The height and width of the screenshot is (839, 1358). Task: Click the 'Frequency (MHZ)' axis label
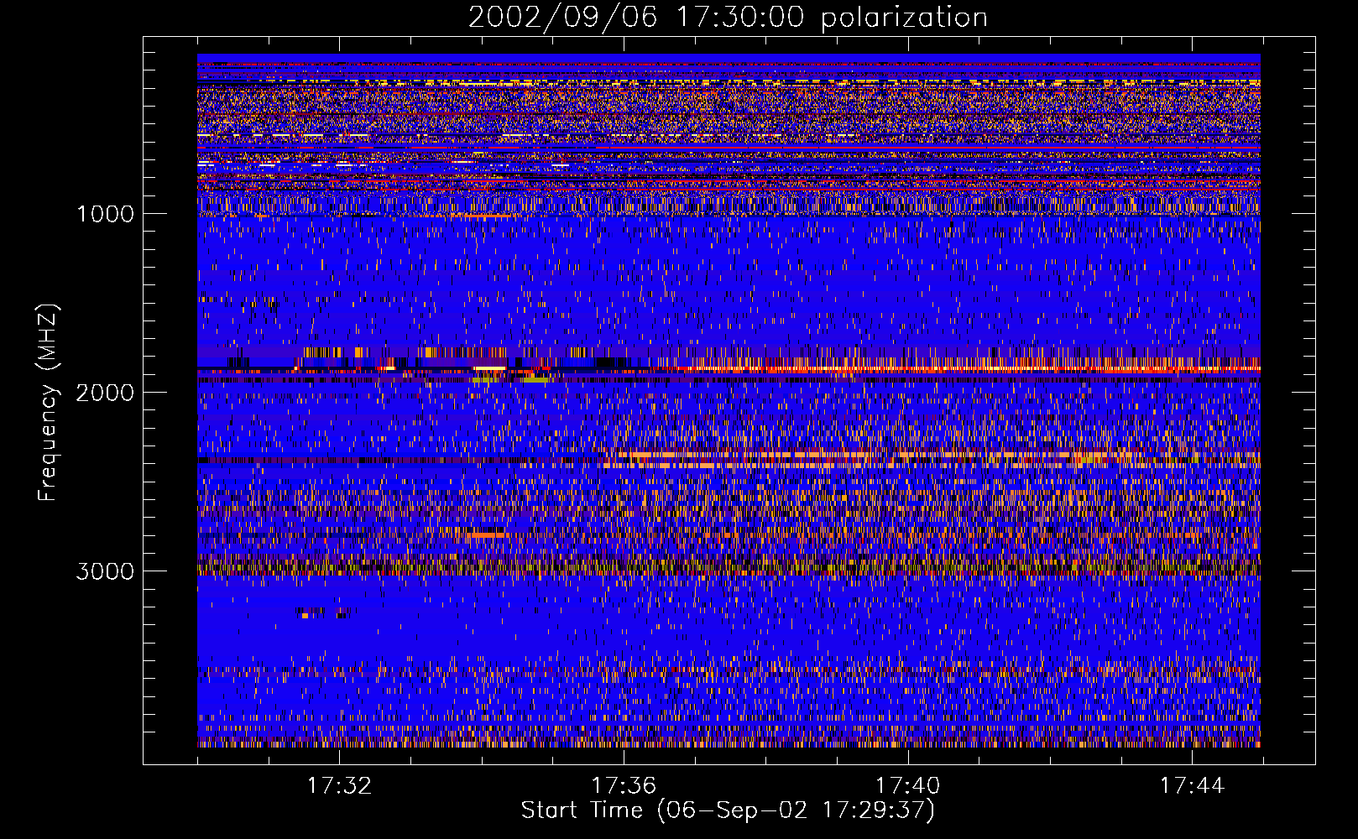48,403
